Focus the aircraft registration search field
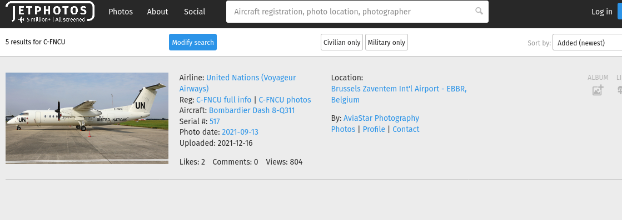Viewport: 622px width, 220px height. (357, 12)
